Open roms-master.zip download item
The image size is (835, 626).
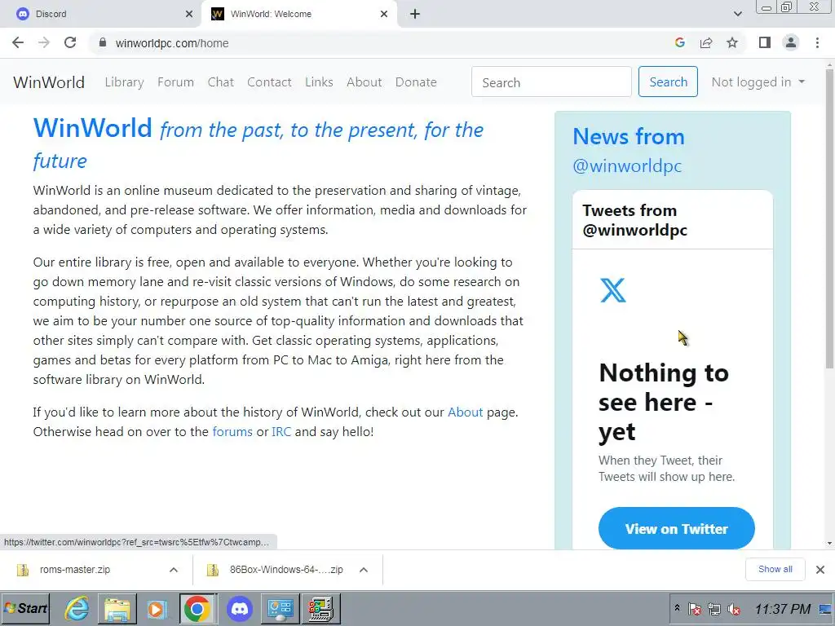[74, 570]
